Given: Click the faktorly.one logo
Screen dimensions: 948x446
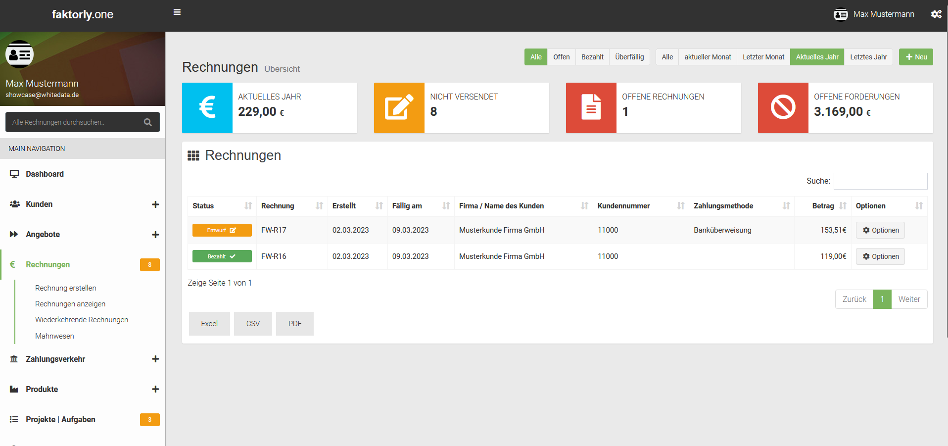Looking at the screenshot, I should click(x=83, y=14).
